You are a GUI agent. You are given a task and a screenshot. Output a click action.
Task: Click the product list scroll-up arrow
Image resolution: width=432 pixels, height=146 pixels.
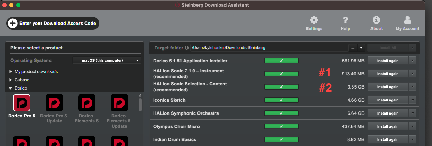click(140, 95)
